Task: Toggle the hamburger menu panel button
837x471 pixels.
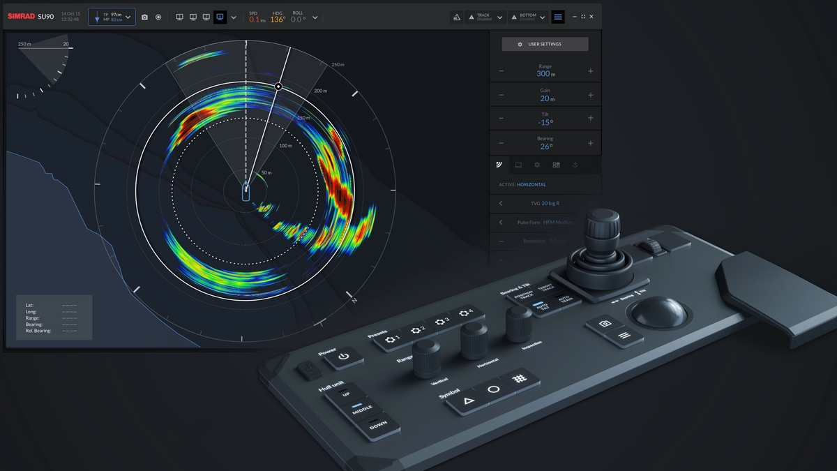Action: 558,17
